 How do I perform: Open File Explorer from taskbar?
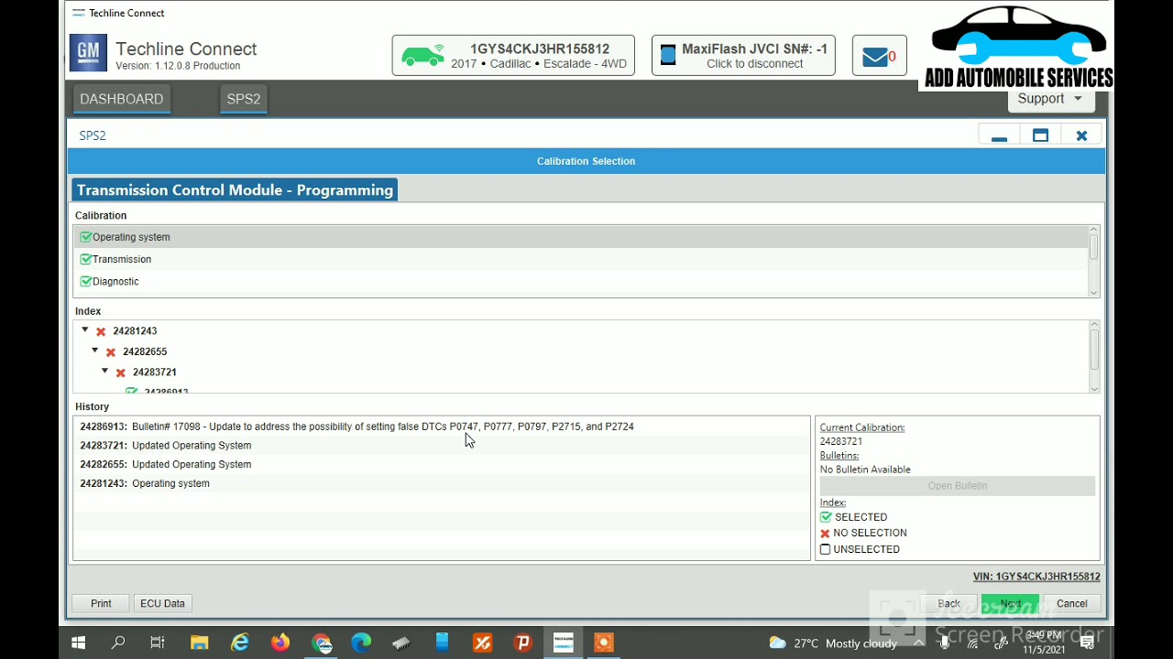coord(199,643)
